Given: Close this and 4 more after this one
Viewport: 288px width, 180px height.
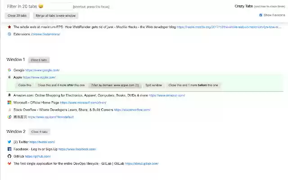Looking at the screenshot, I should (x=61, y=85).
